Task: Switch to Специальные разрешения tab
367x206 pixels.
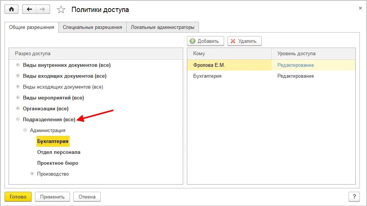Action: (93, 27)
